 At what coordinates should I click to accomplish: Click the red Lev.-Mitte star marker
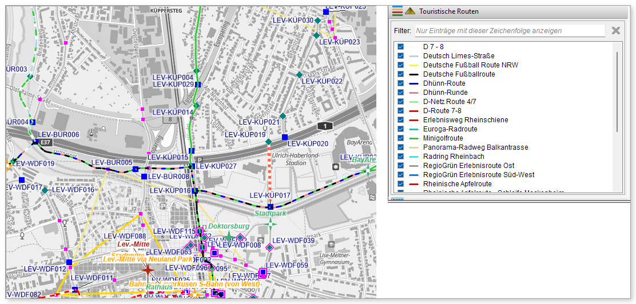pos(148,269)
